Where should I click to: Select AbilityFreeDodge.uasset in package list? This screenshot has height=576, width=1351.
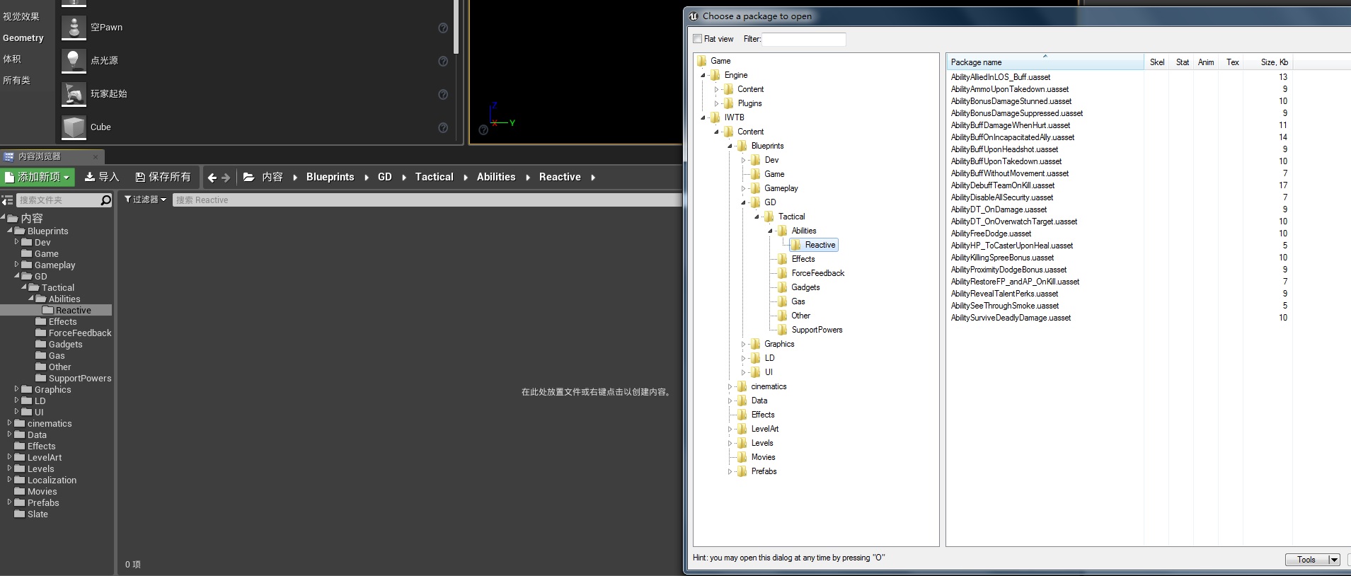coord(991,234)
